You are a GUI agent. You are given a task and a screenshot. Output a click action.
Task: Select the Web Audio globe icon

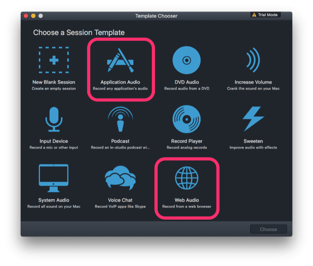click(x=186, y=178)
